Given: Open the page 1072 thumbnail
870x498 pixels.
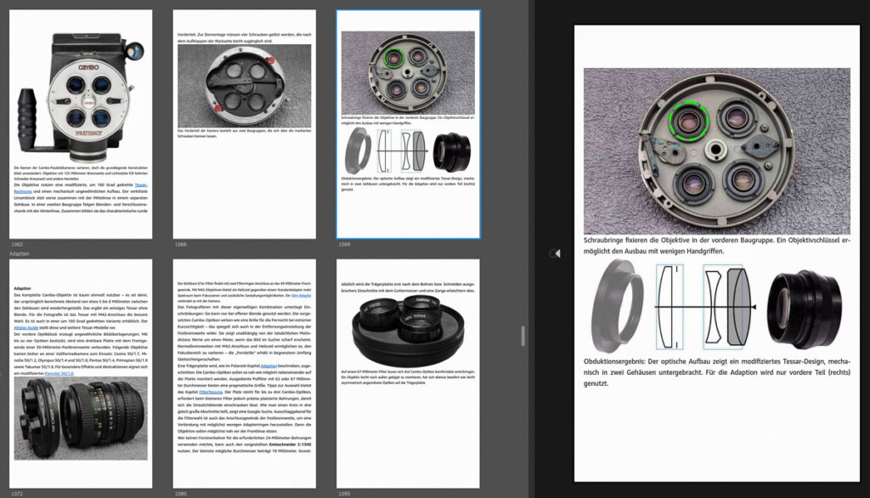Looking at the screenshot, I should click(x=81, y=374).
